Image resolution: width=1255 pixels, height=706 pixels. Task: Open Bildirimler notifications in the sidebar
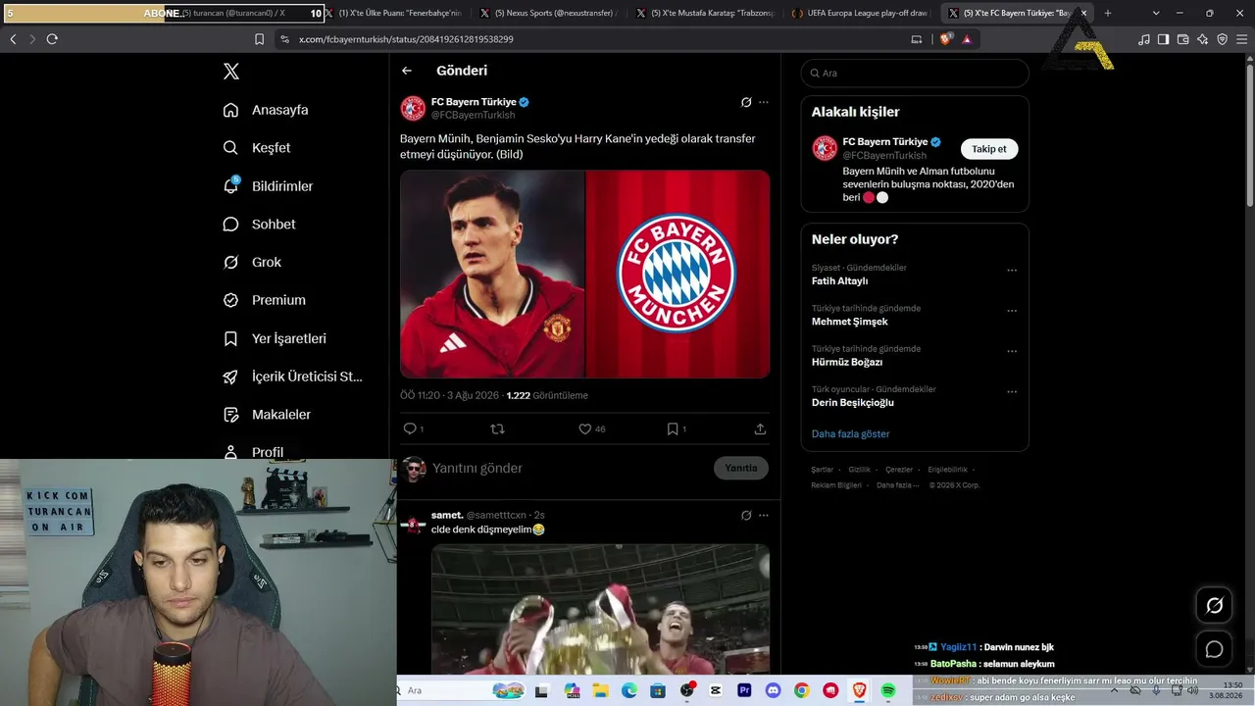click(268, 186)
